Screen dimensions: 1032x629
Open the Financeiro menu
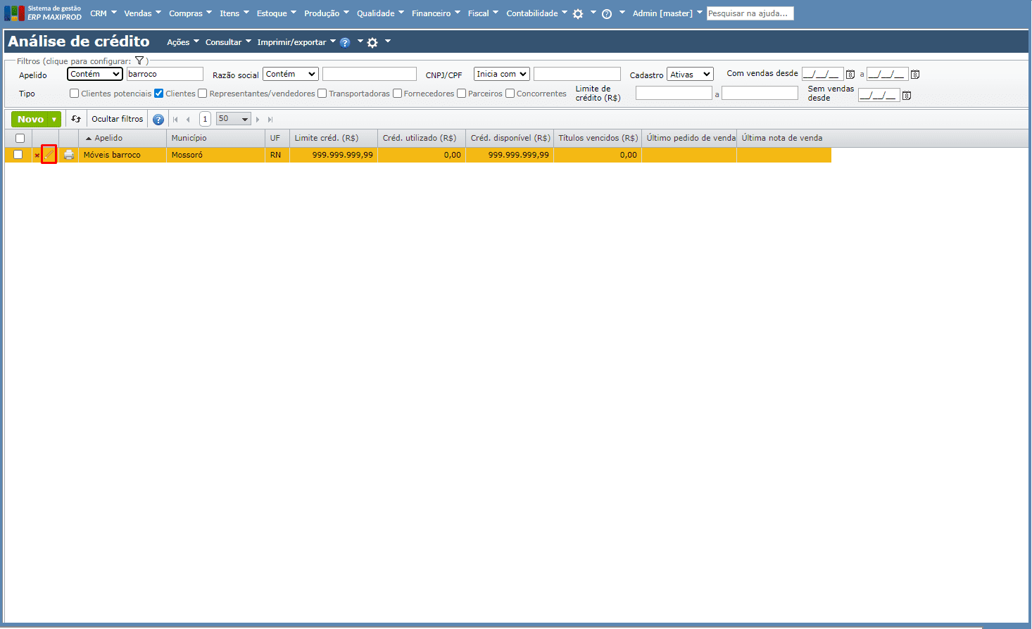pyautogui.click(x=436, y=13)
